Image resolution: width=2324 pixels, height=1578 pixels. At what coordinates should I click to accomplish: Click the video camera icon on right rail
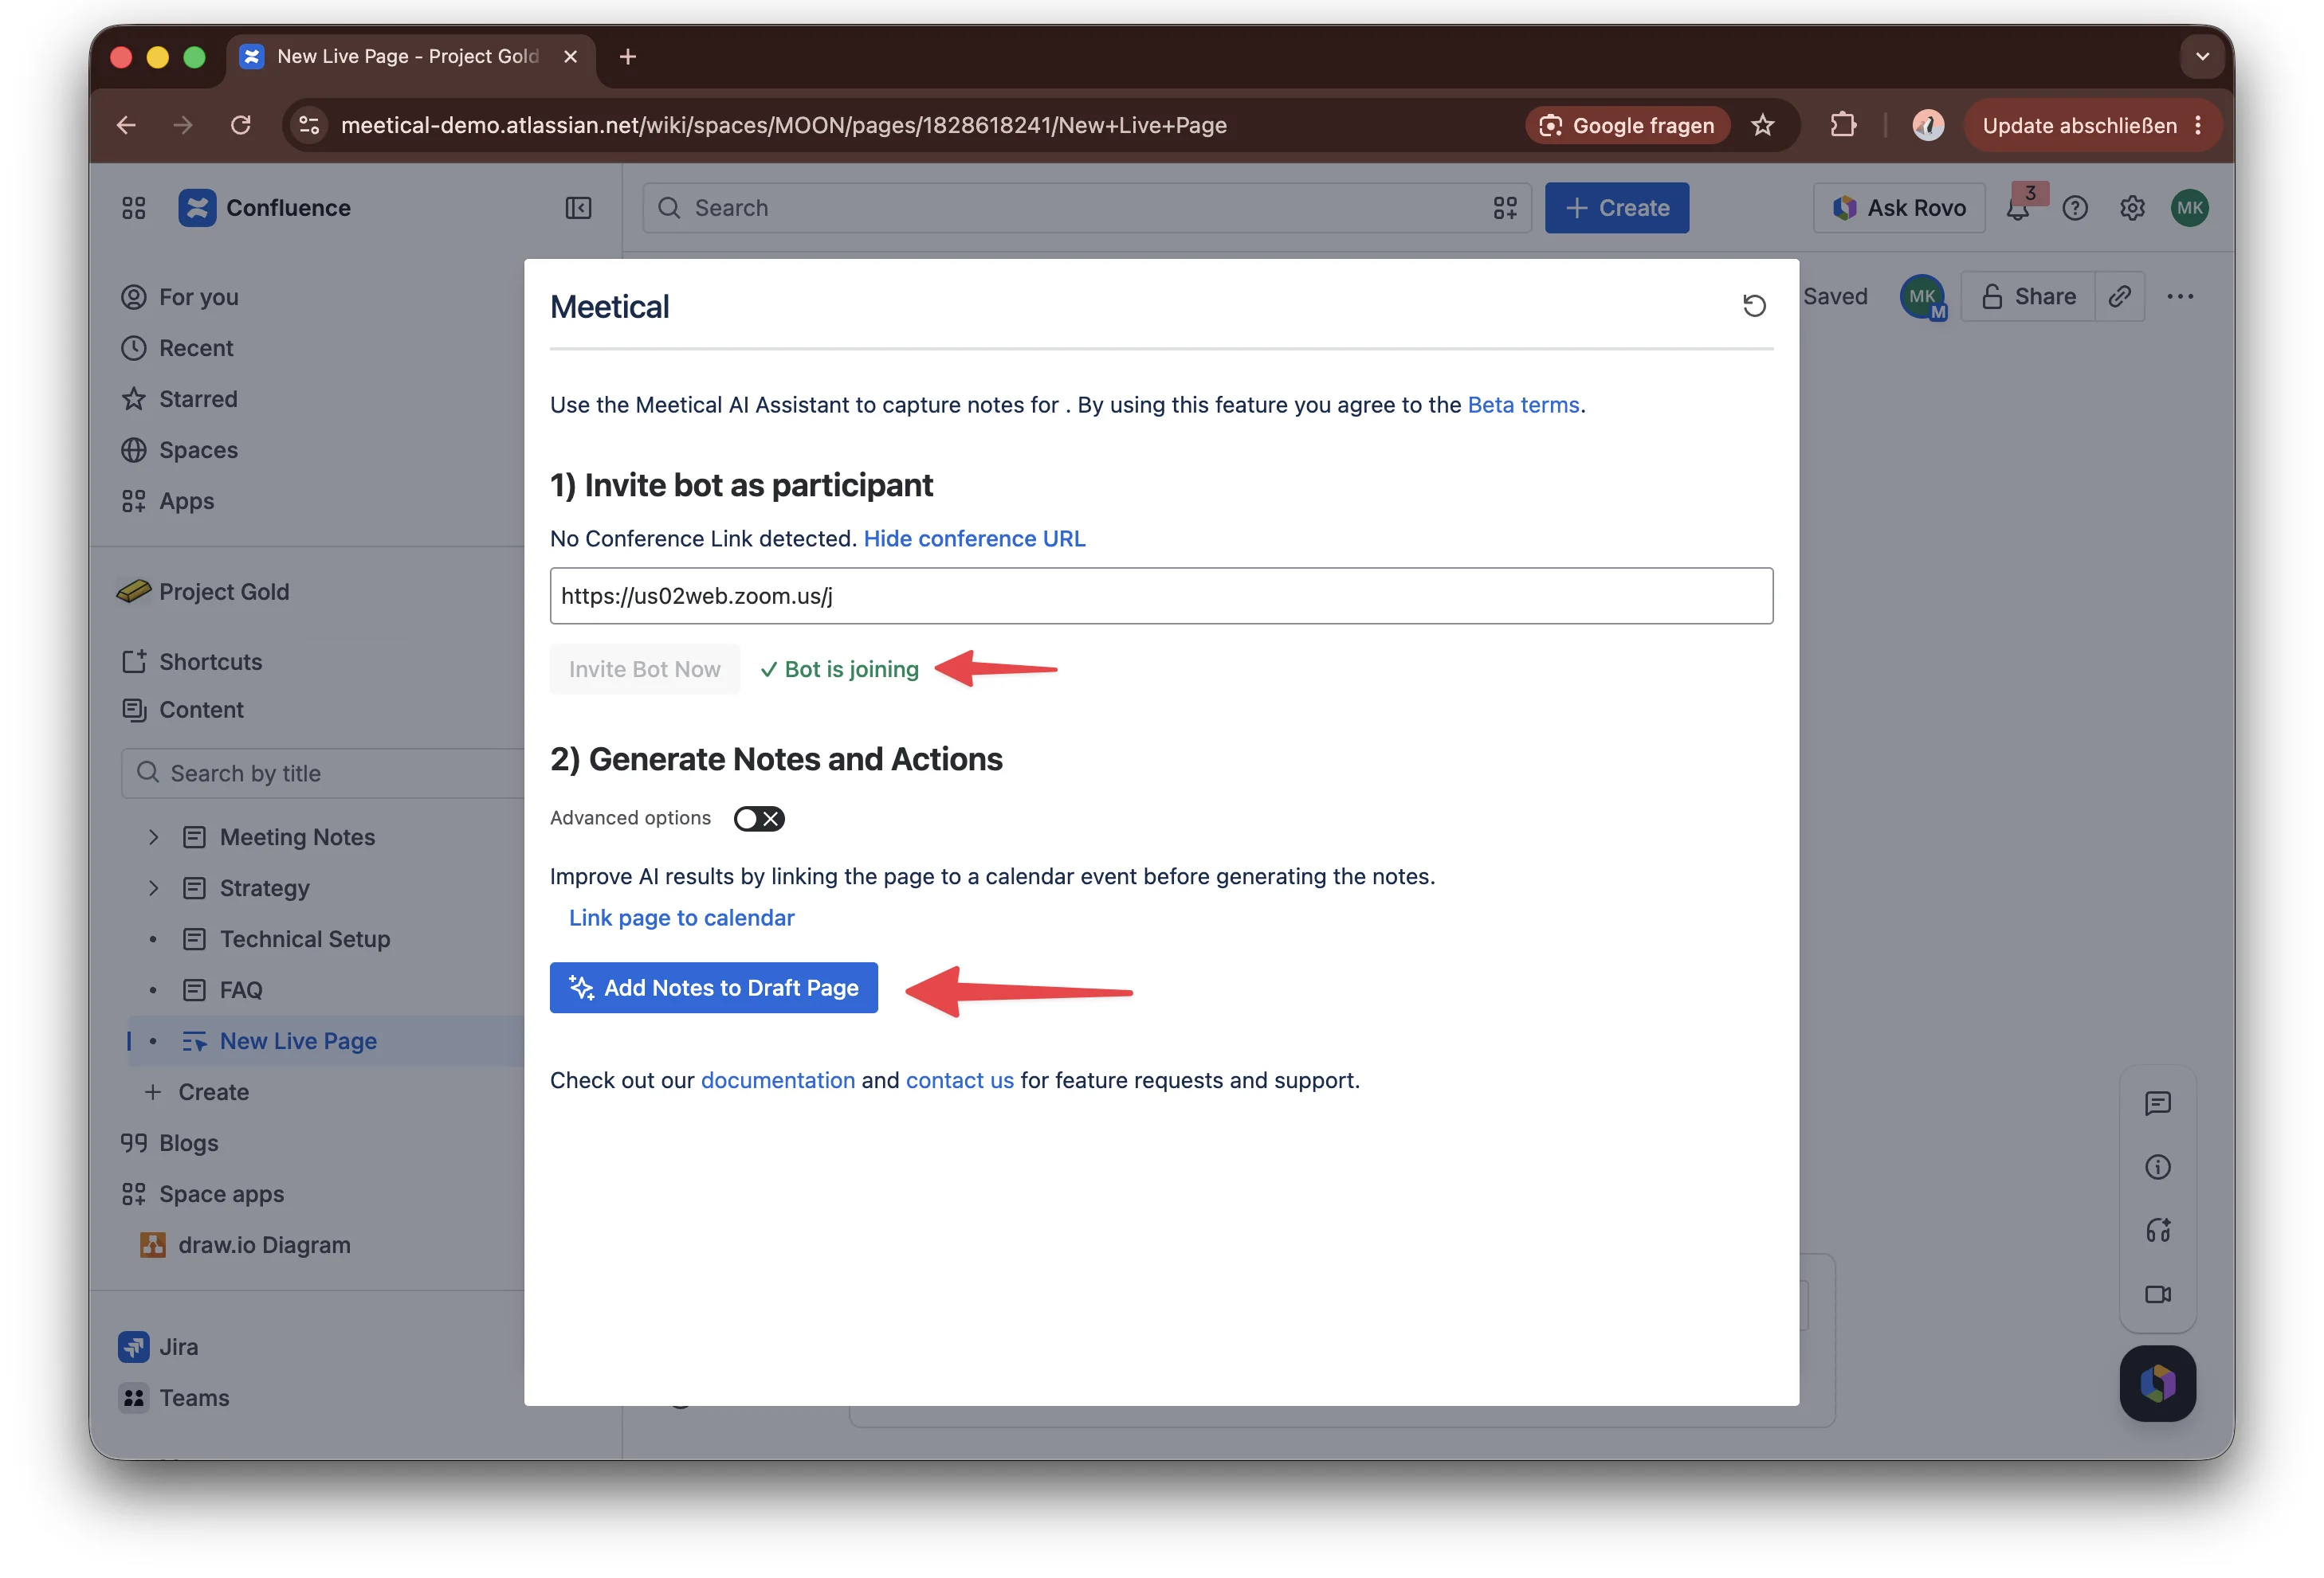[x=2157, y=1295]
